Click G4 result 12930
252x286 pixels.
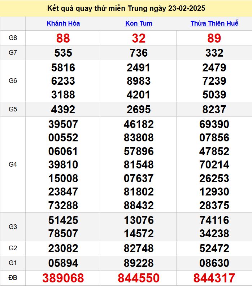click(x=214, y=192)
